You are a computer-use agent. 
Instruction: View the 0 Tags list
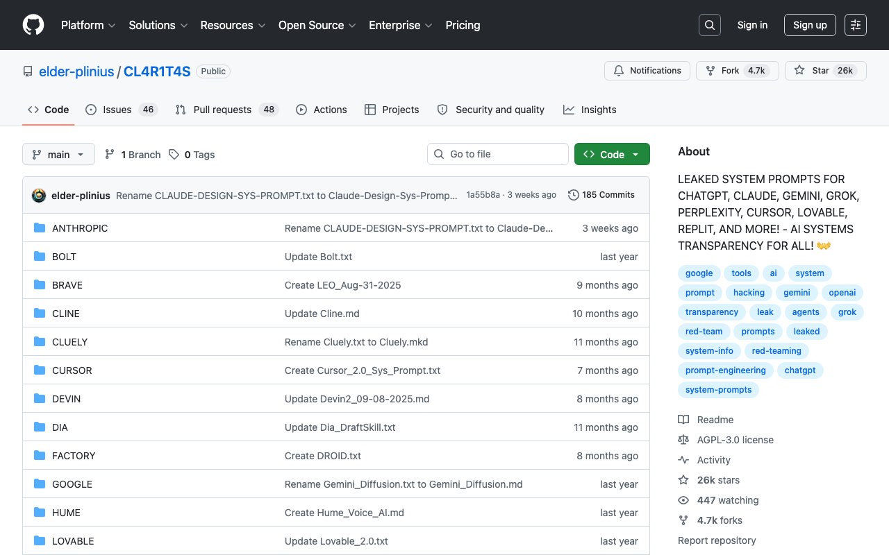point(192,155)
